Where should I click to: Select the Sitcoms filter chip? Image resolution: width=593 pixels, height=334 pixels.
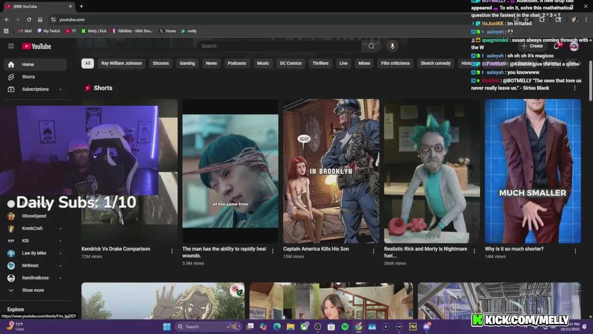tap(161, 63)
